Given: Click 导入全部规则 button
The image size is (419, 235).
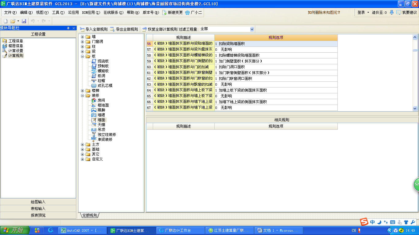Looking at the screenshot, I should point(94,29).
